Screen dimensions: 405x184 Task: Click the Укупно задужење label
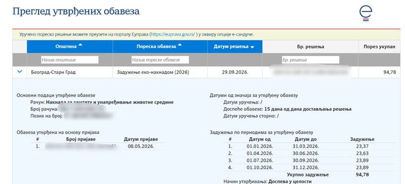click(308, 175)
